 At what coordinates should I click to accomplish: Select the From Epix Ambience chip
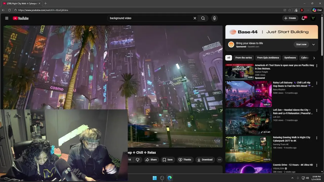click(x=268, y=58)
